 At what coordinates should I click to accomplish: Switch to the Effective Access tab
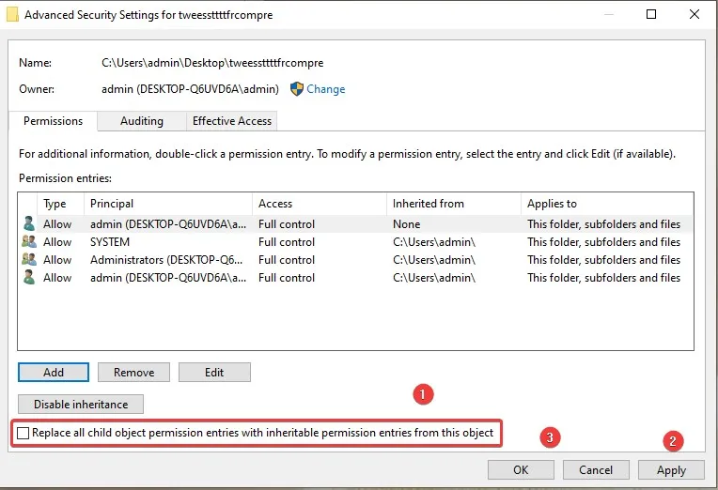coord(232,121)
